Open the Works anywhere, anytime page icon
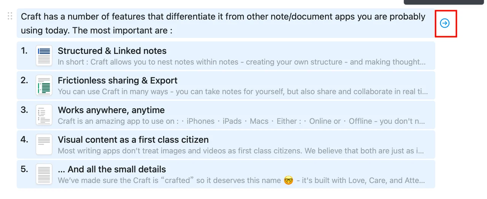 (44, 115)
